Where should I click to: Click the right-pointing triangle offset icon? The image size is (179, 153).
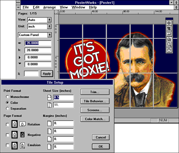(20, 57)
